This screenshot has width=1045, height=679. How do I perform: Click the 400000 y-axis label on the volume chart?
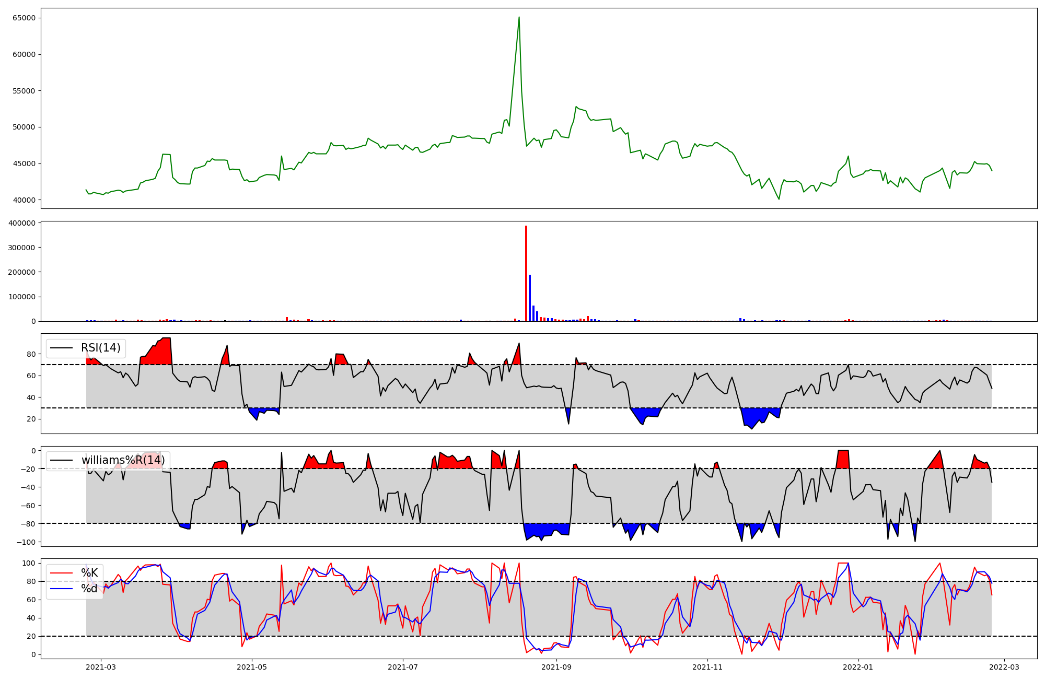22,223
